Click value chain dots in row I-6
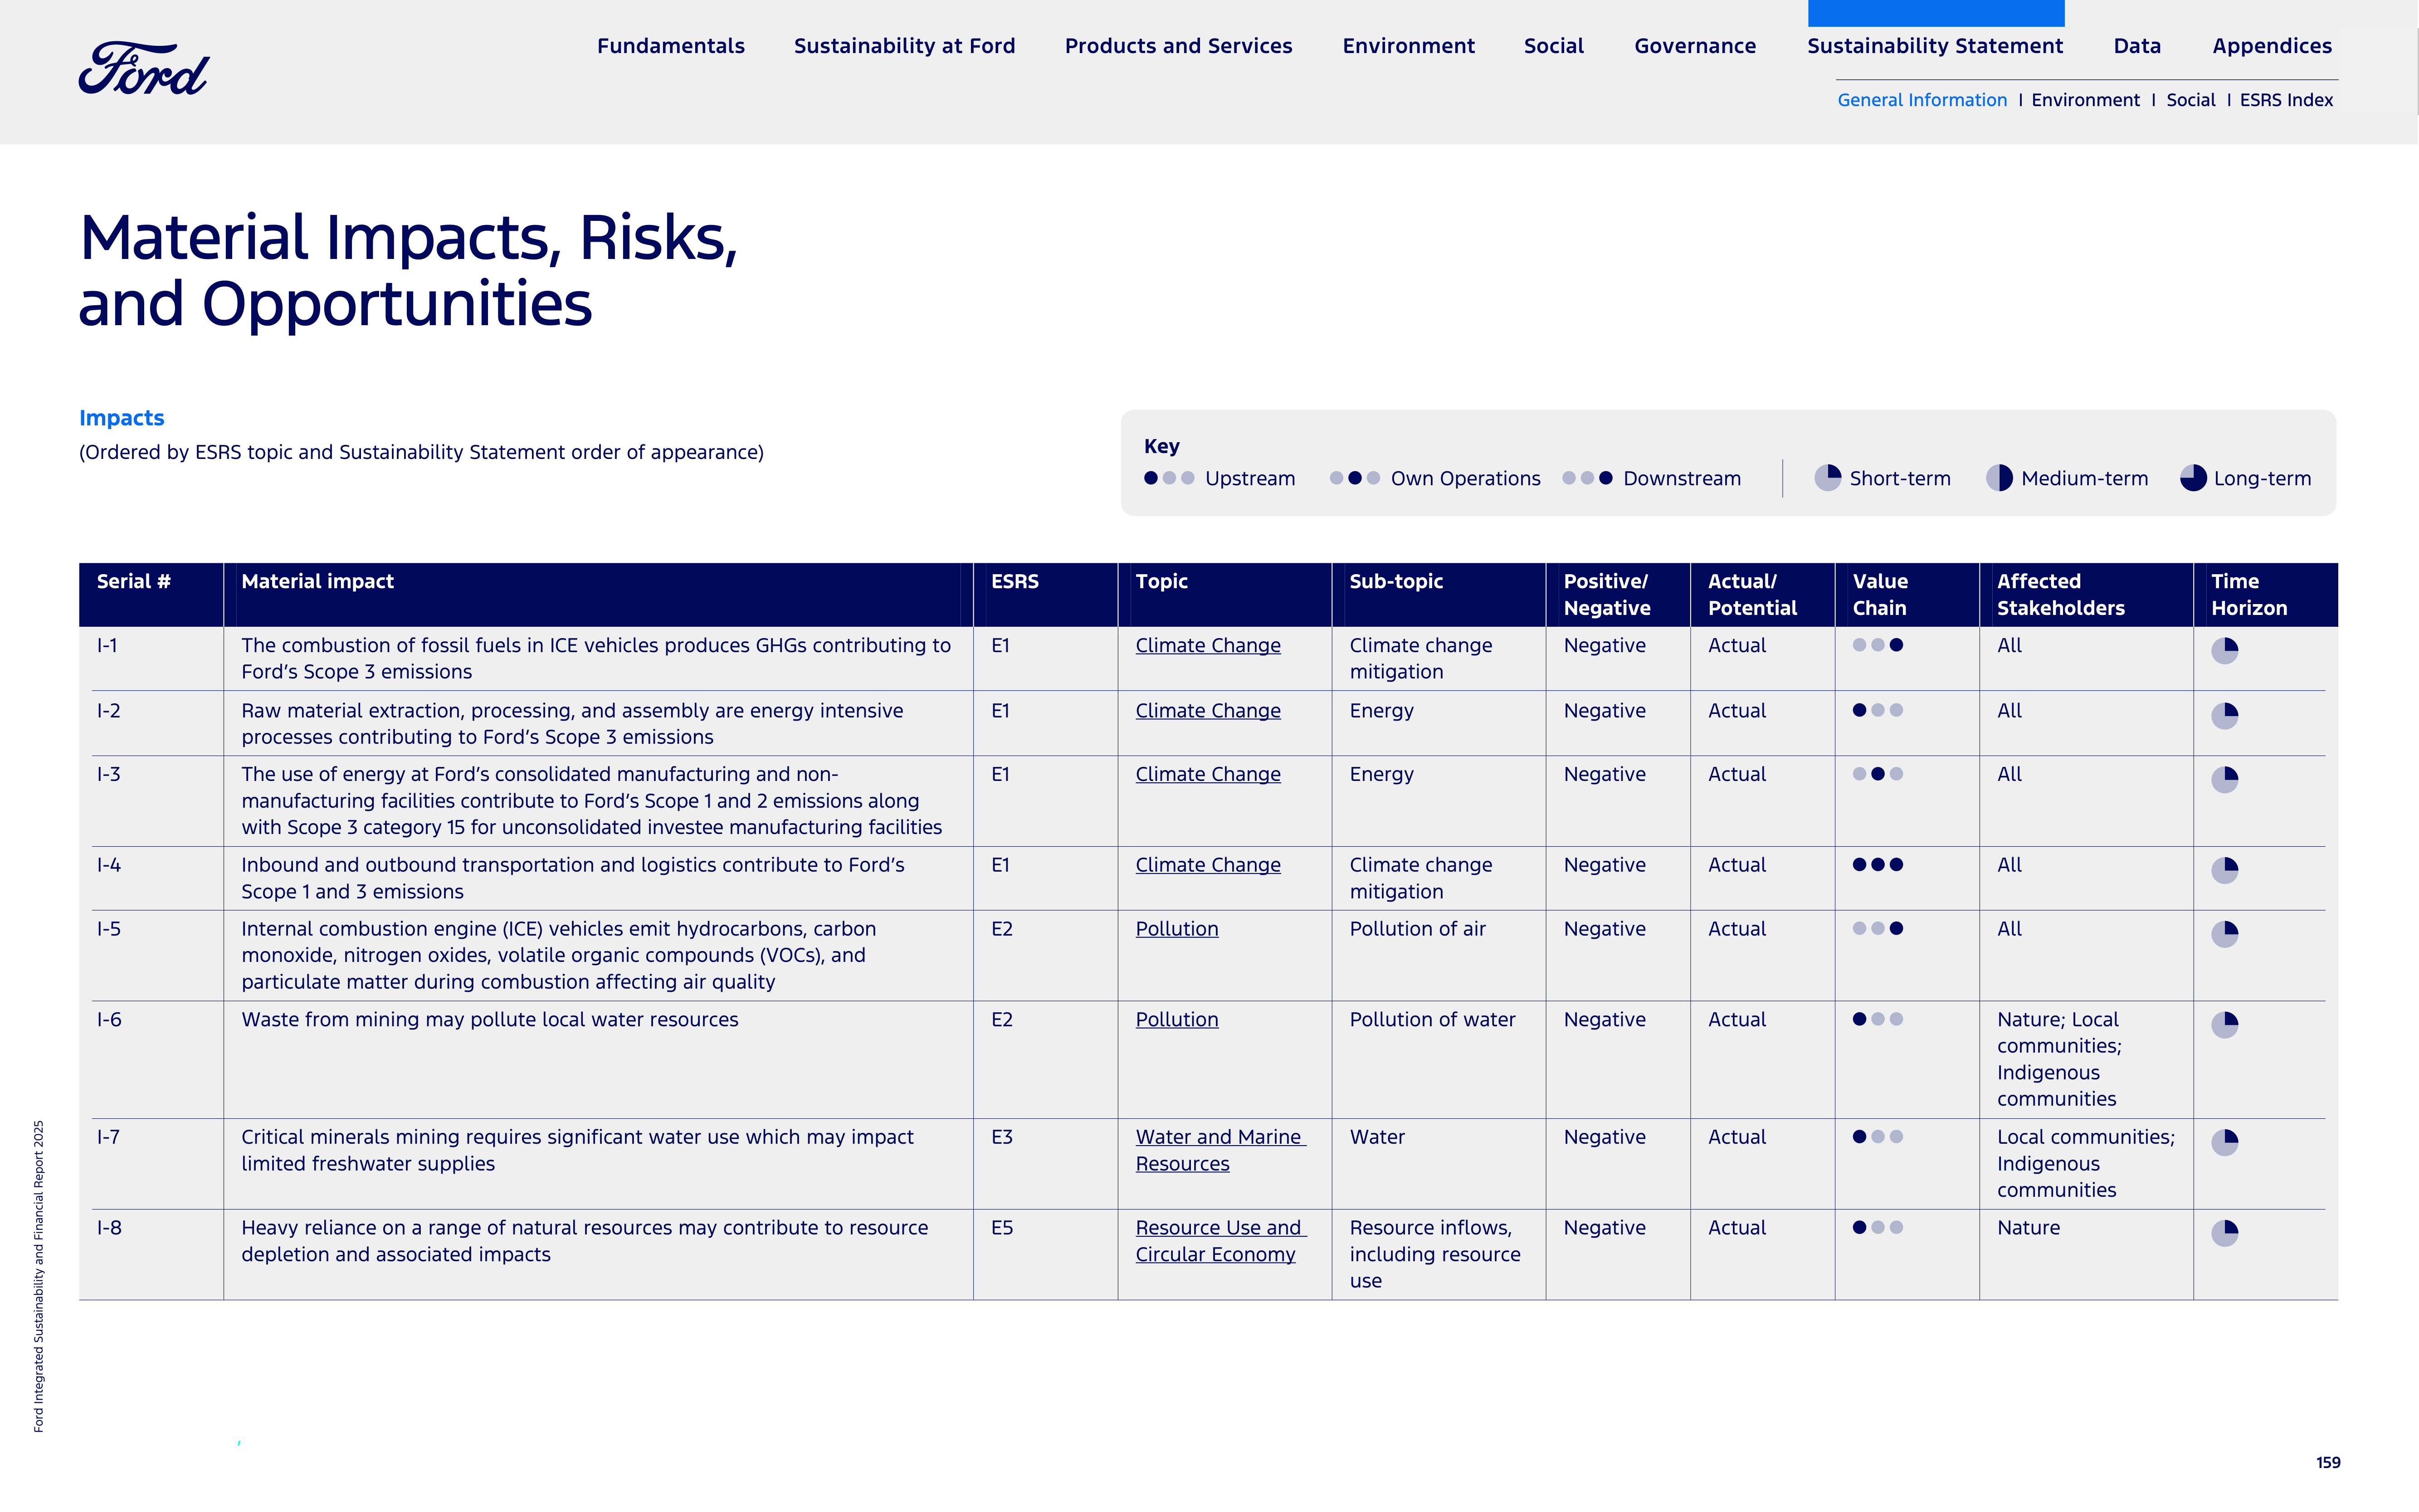The image size is (2419, 1512). 1878,1019
